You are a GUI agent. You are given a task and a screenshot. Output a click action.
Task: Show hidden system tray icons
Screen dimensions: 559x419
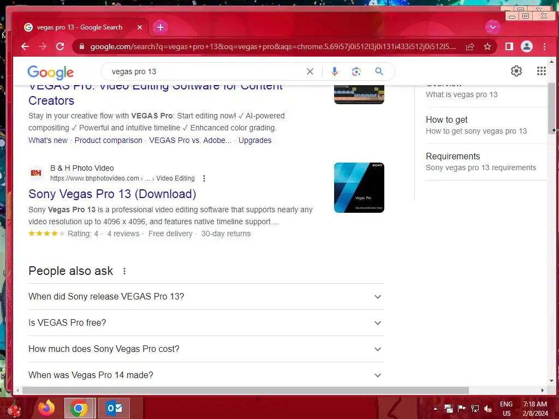point(435,408)
